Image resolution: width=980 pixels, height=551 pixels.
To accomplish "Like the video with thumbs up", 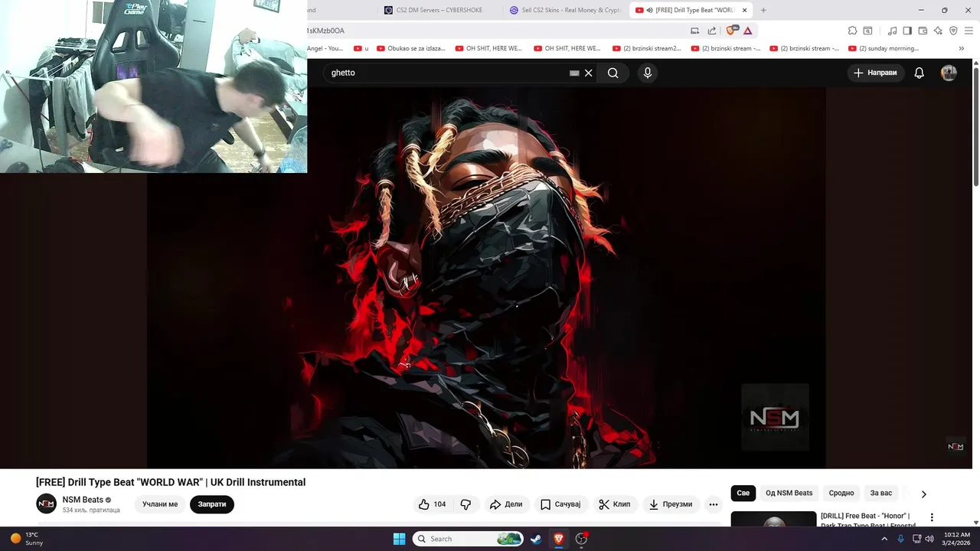I will coord(432,504).
